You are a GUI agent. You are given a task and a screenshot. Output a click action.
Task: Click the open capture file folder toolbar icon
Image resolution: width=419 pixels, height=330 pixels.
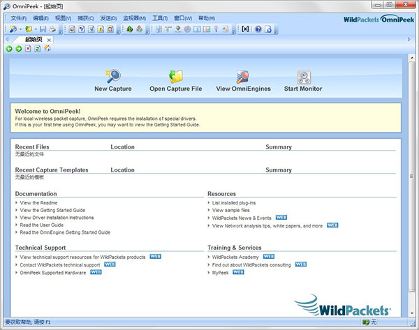[x=29, y=29]
